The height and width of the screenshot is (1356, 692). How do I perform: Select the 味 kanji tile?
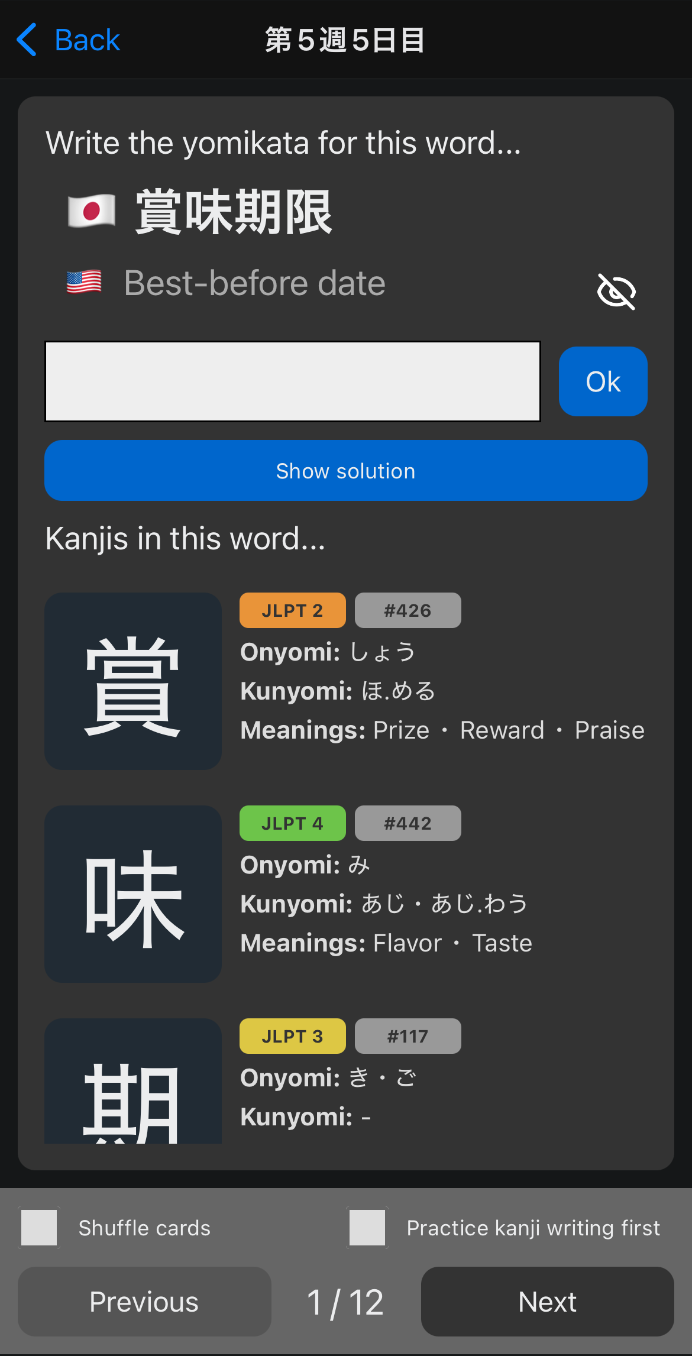click(x=133, y=894)
